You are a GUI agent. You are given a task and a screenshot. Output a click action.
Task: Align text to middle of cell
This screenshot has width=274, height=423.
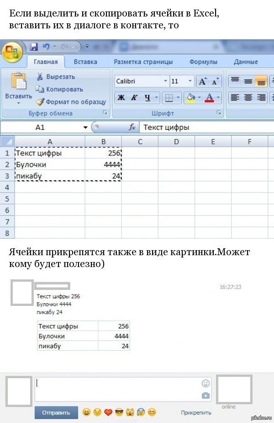pyautogui.click(x=248, y=81)
